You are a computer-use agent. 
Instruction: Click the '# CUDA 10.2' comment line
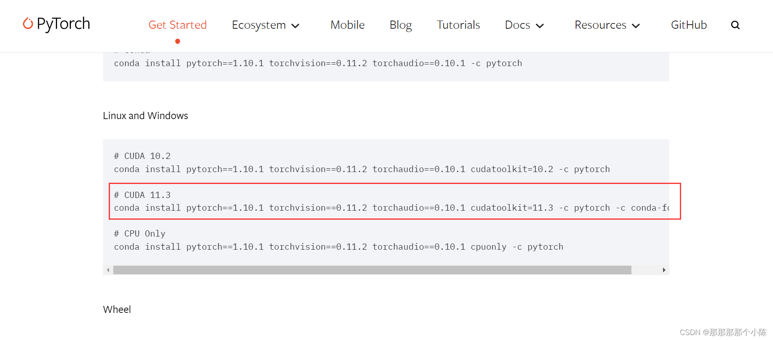click(x=142, y=156)
